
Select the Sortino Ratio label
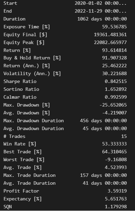click(21, 89)
